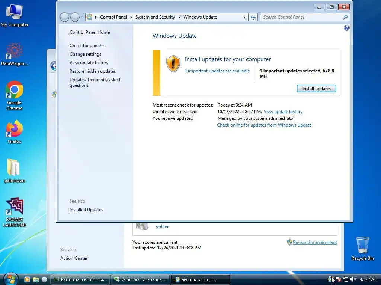Select Check for updates in left pane
This screenshot has height=285, width=381.
pyautogui.click(x=87, y=46)
